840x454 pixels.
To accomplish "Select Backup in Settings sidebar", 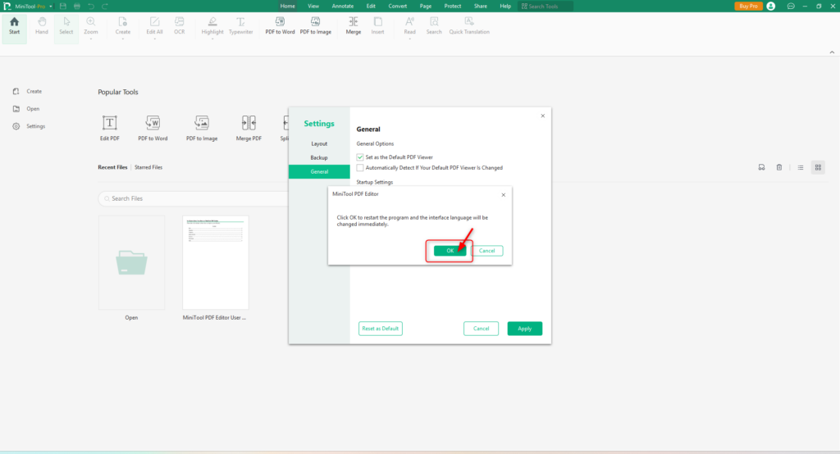I will (x=319, y=157).
